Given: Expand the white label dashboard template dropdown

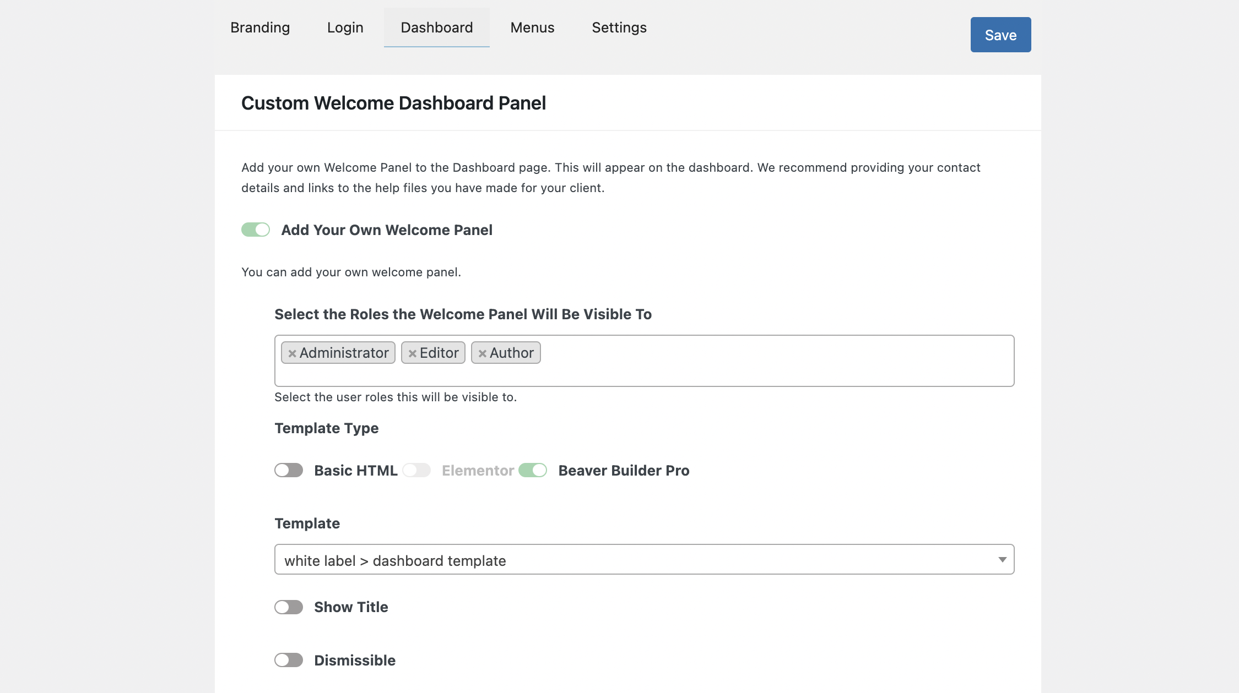Looking at the screenshot, I should point(1002,559).
